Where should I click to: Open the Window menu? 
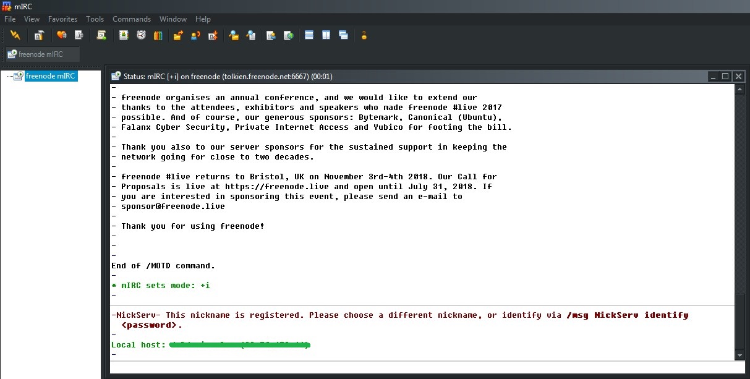173,19
